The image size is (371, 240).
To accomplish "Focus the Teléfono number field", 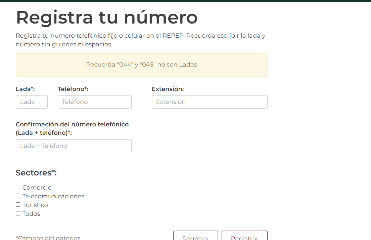I will 94,102.
